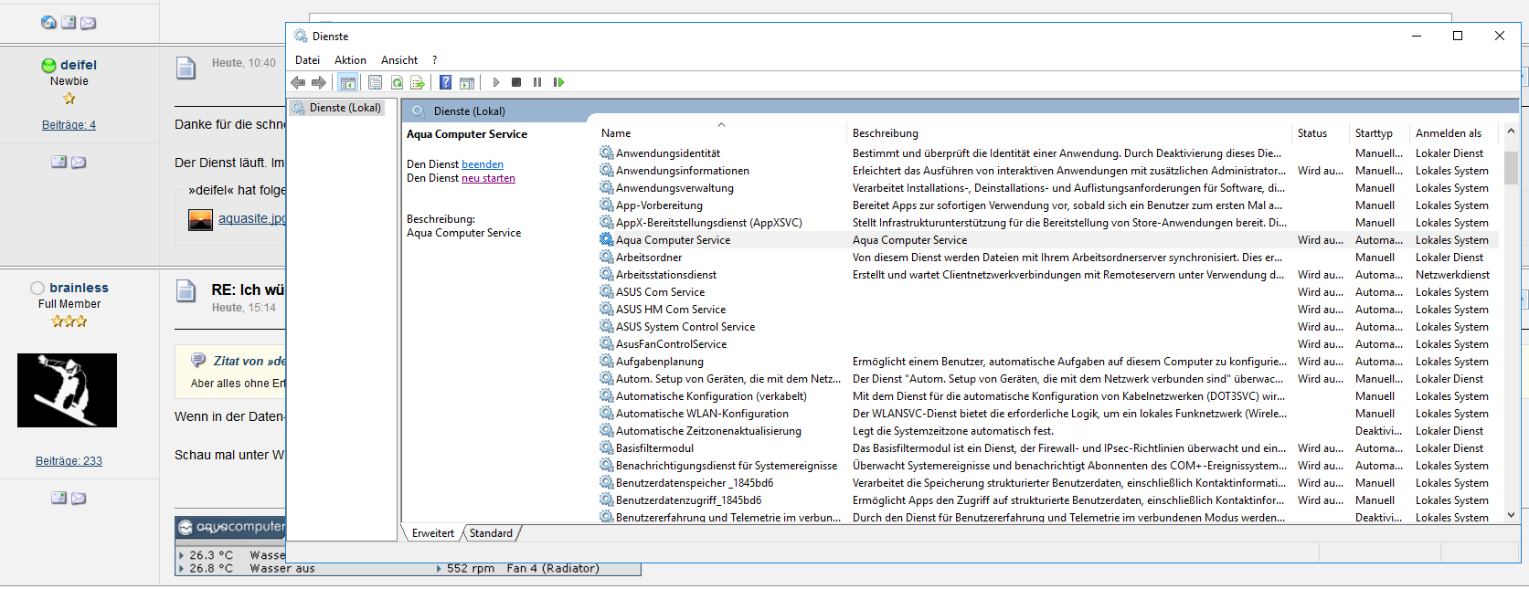Click the scrollbar down arrow in the services list
Viewport: 1529px width, 589px height.
1511,515
